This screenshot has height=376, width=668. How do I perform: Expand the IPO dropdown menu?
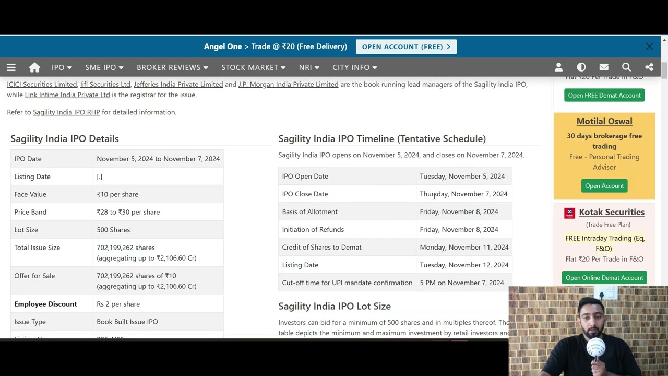(62, 67)
